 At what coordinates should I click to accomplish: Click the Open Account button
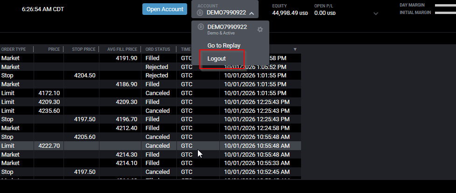[x=165, y=9]
